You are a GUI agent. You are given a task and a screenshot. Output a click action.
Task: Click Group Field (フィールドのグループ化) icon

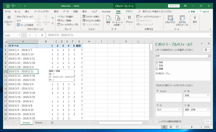pyautogui.click(x=58, y=24)
